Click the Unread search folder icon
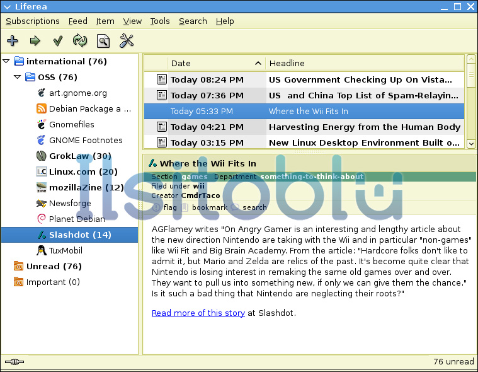The height and width of the screenshot is (372, 478). coord(18,266)
